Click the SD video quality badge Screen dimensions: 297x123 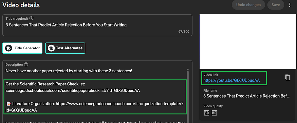[206, 113]
